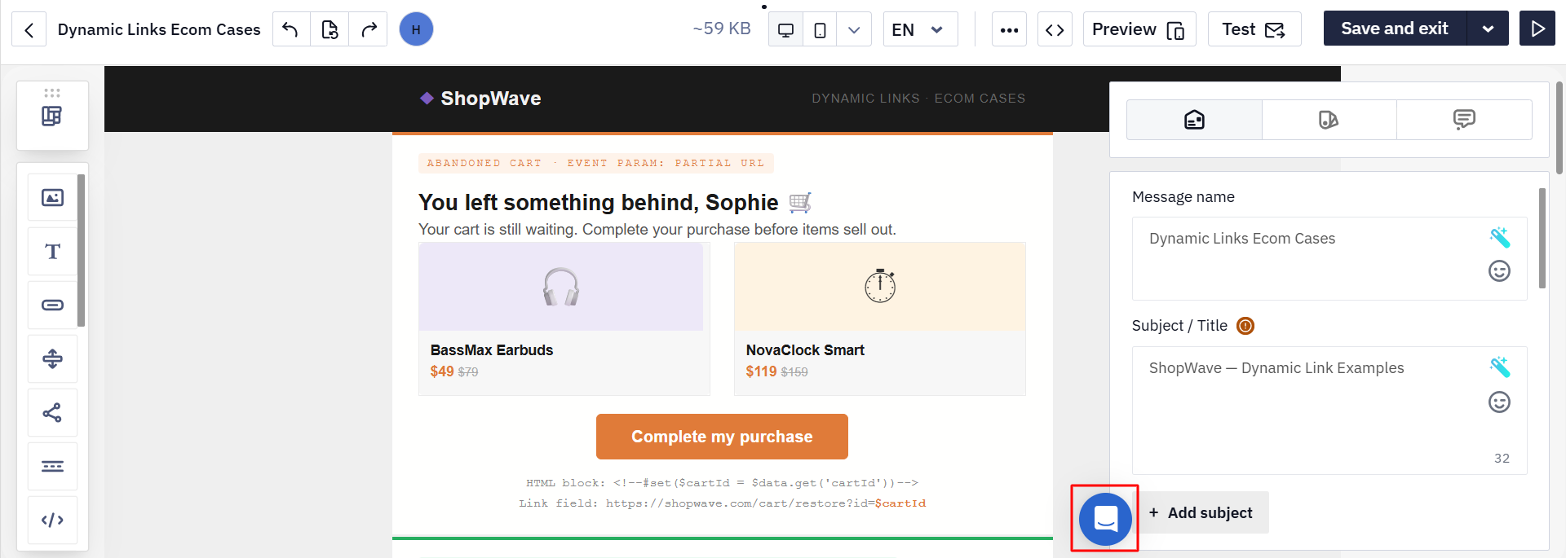The image size is (1566, 558).
Task: Expand the device view options dropdown
Action: pyautogui.click(x=854, y=30)
